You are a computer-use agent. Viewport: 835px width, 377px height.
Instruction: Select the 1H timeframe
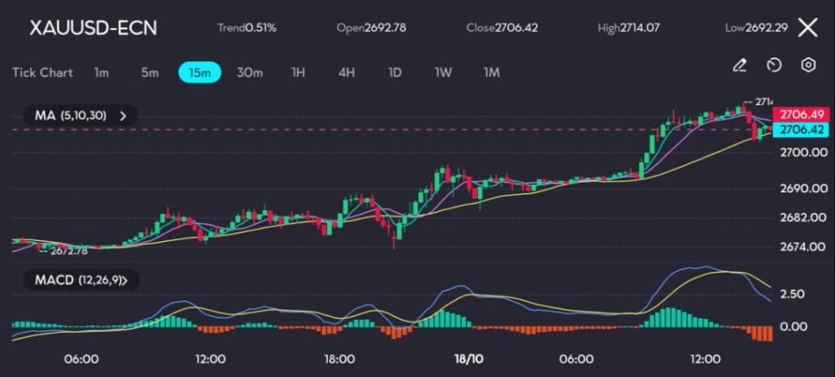pyautogui.click(x=298, y=72)
